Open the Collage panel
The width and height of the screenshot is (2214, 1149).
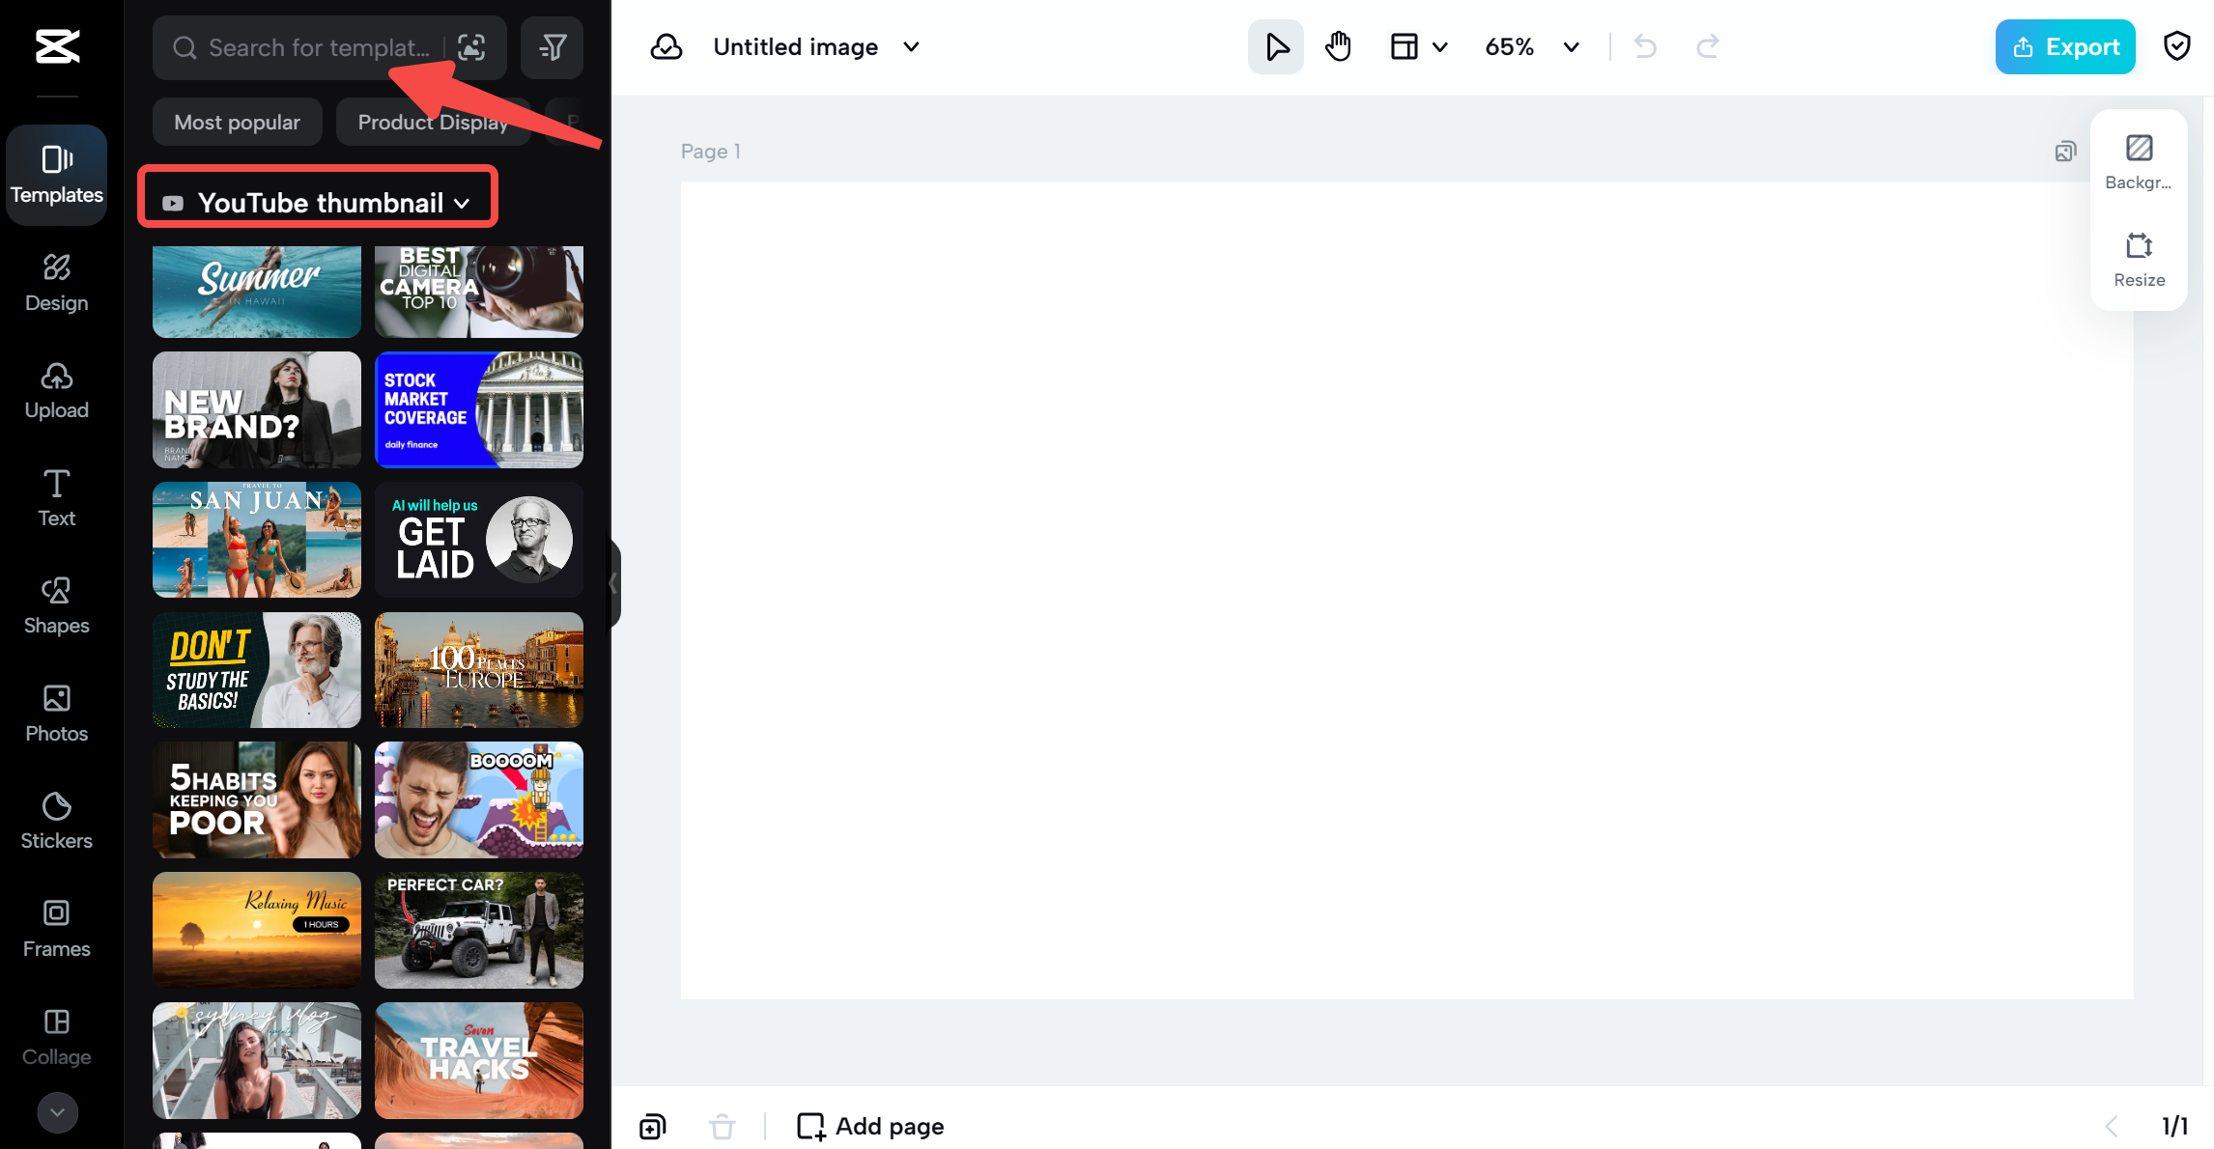click(56, 1035)
